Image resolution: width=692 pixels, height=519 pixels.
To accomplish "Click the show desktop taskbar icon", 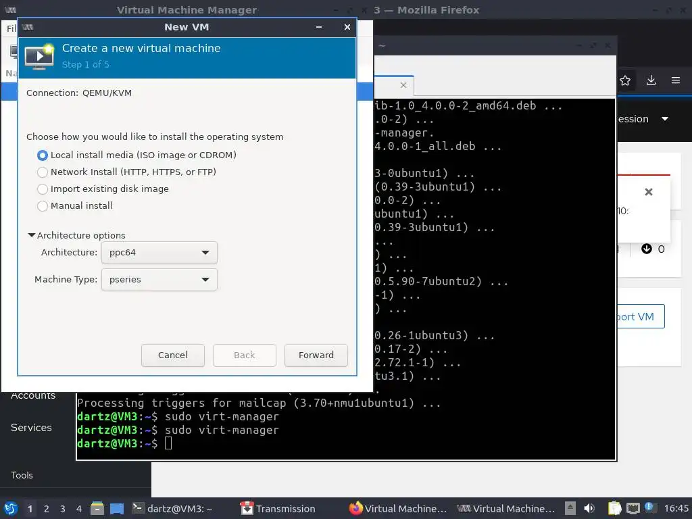I will [117, 509].
